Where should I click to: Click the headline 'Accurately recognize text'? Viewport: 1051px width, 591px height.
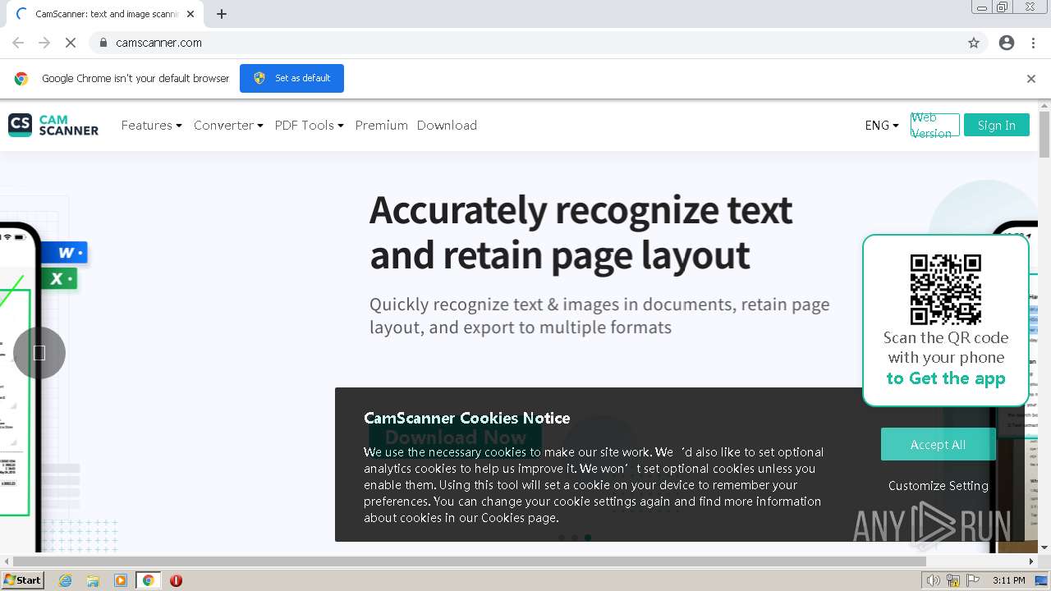[x=581, y=209]
